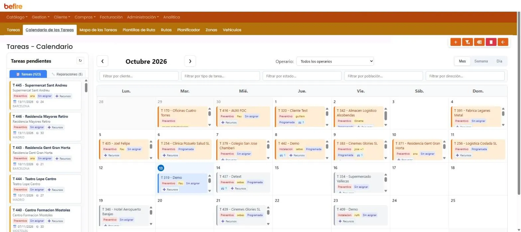Image resolution: width=521 pixels, height=232 pixels.
Task: Go back using the left arrow icon
Action: (503, 42)
